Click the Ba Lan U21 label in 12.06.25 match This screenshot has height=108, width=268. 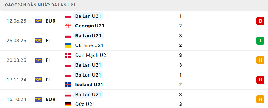(x=88, y=16)
